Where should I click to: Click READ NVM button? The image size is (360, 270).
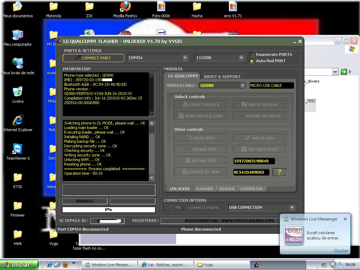(201, 138)
